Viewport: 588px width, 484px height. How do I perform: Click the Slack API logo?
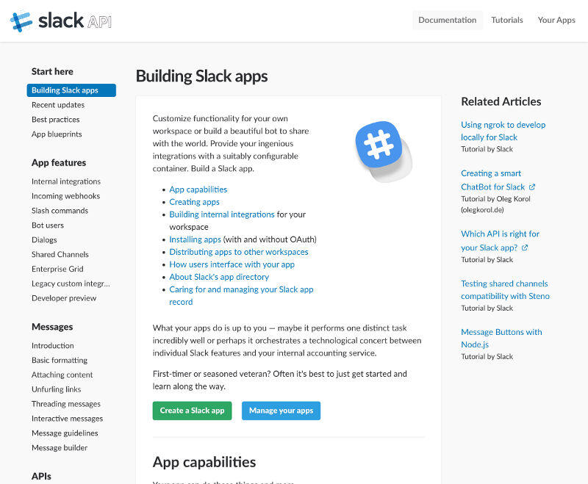[x=59, y=21]
